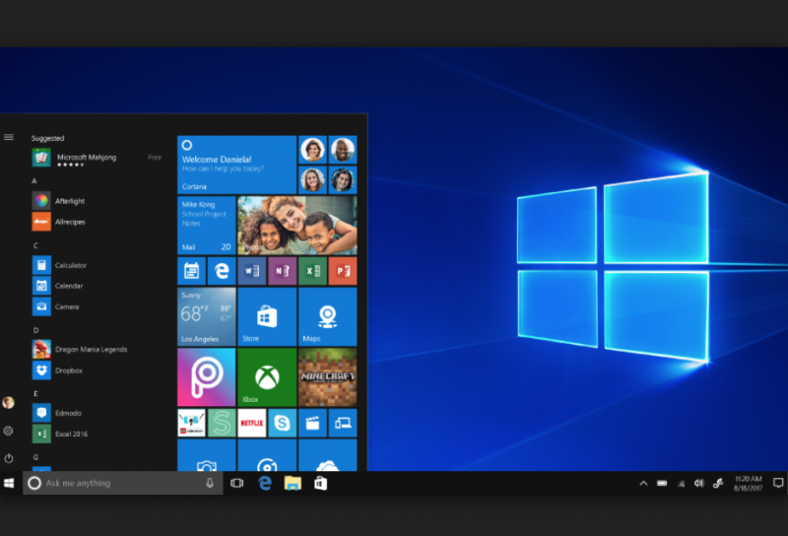The width and height of the screenshot is (788, 536).
Task: Jump via letter D header
Action: coord(35,330)
